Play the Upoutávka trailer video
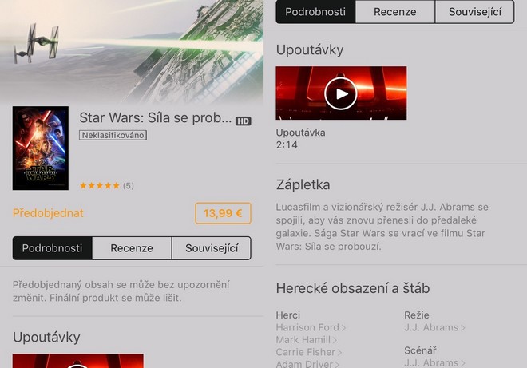 pos(341,93)
